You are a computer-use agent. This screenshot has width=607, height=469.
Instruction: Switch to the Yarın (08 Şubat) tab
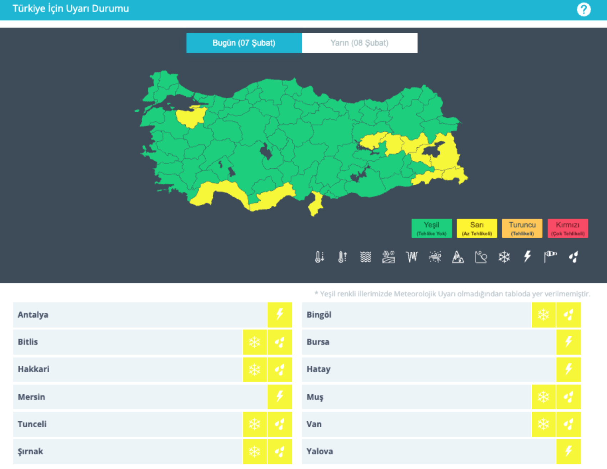pos(359,43)
